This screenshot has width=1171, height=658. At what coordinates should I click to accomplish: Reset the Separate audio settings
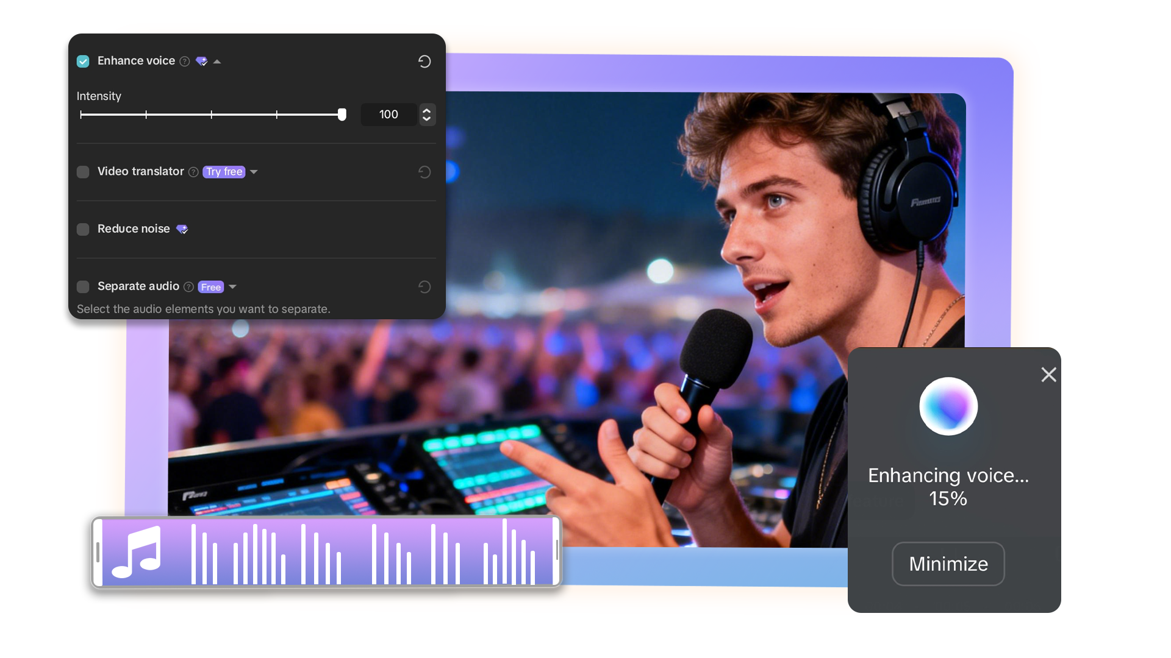425,286
